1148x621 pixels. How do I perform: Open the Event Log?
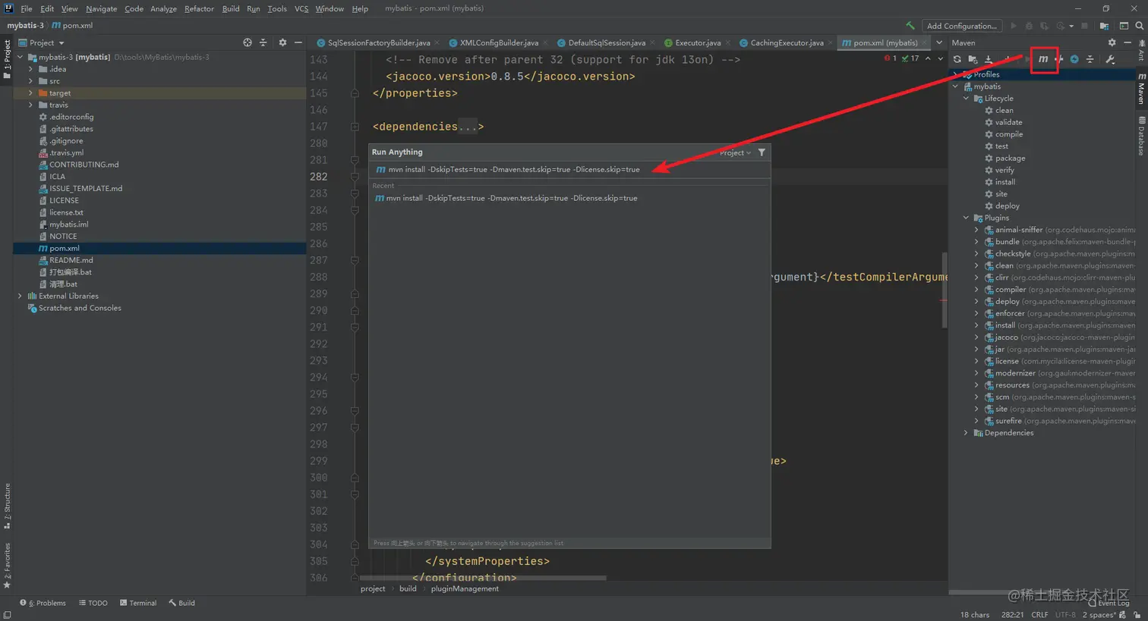click(1109, 603)
